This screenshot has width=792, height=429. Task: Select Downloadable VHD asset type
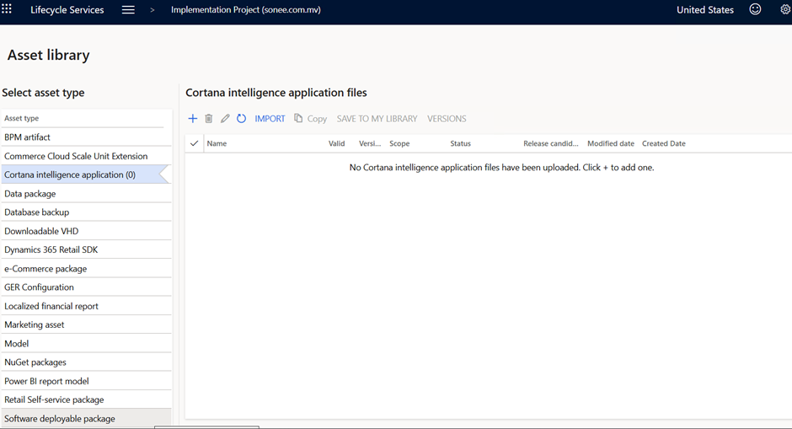pyautogui.click(x=87, y=231)
